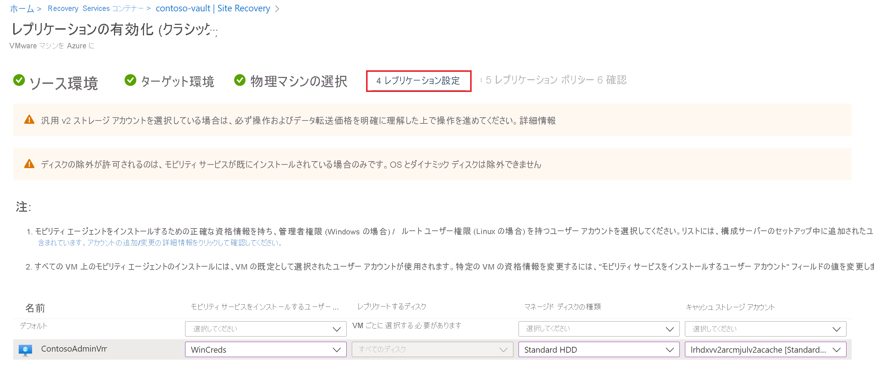Switch to the 物理マシンの選択 step tab
Image resolution: width=874 pixels, height=371 pixels.
pyautogui.click(x=299, y=81)
